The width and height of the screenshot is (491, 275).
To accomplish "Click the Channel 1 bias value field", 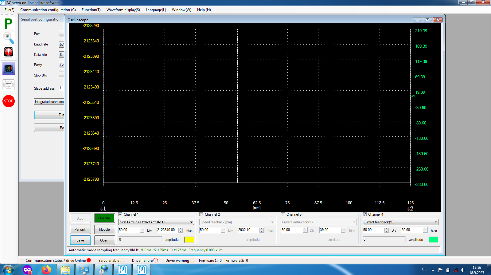I will pos(167,230).
